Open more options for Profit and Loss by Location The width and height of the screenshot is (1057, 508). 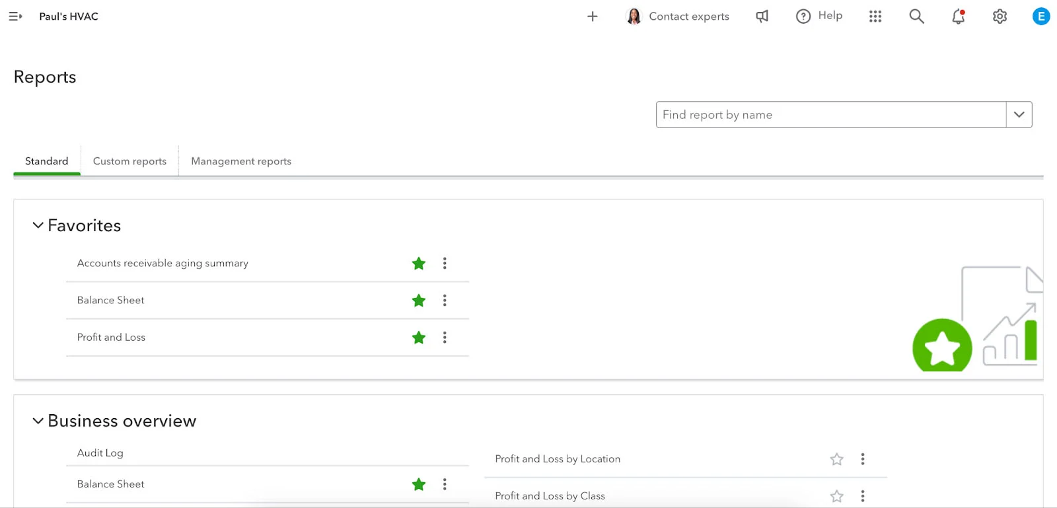click(863, 459)
